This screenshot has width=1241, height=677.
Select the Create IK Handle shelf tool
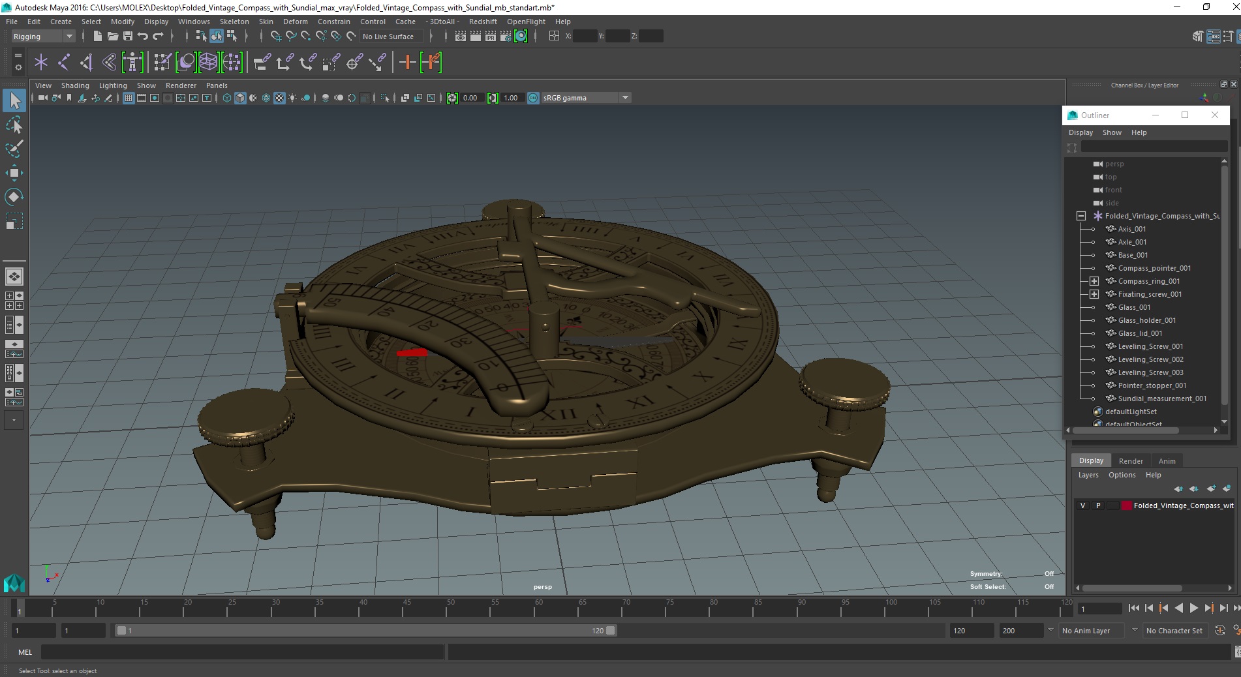pos(87,63)
